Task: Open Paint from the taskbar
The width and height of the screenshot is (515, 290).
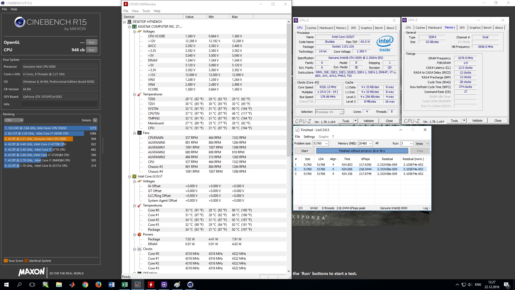Action: [x=177, y=285]
